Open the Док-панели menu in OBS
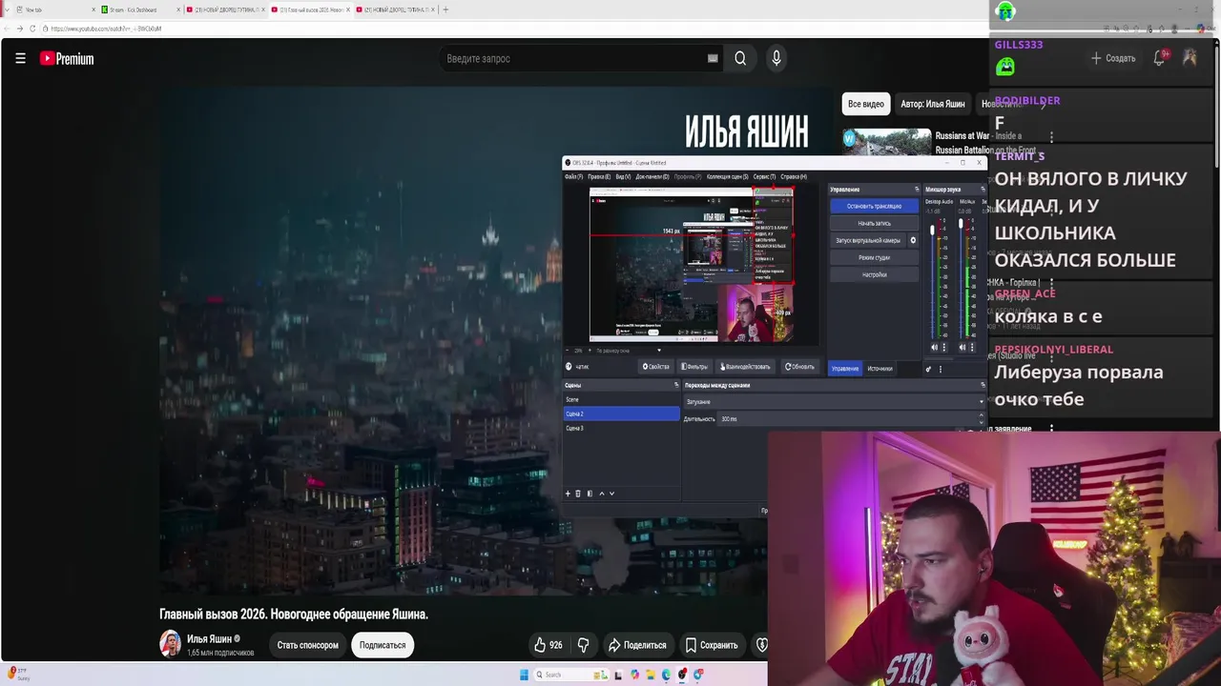 coord(652,176)
